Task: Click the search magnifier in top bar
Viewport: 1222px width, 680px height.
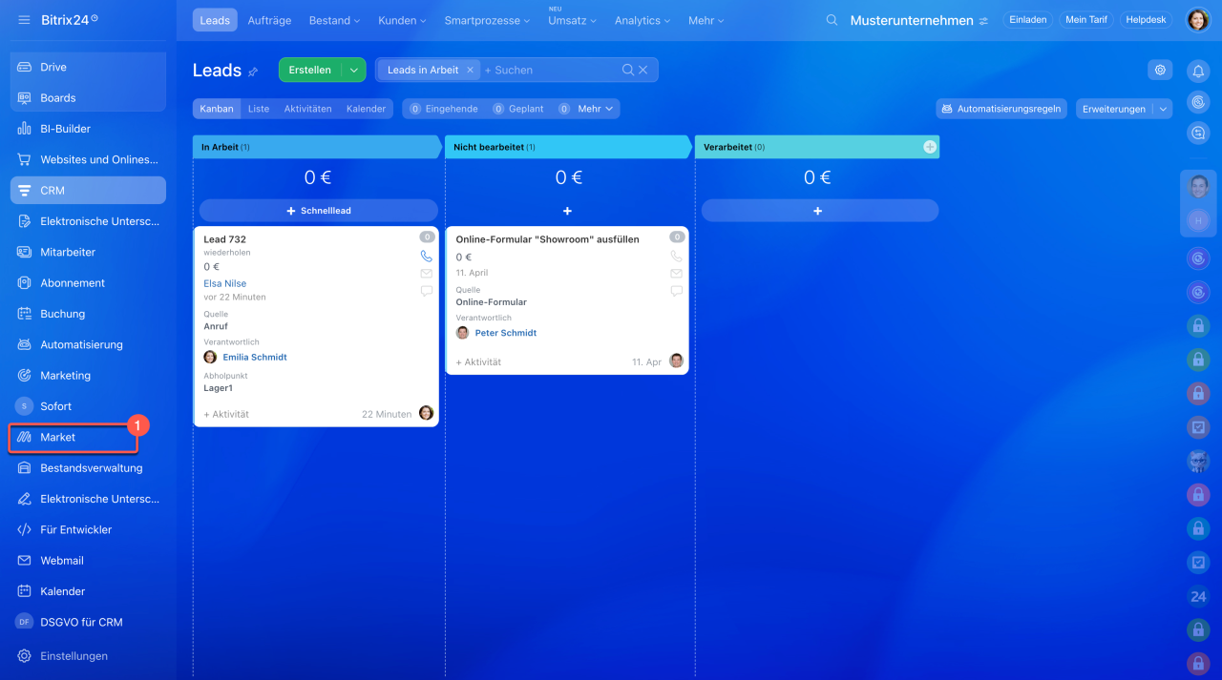Action: (832, 20)
